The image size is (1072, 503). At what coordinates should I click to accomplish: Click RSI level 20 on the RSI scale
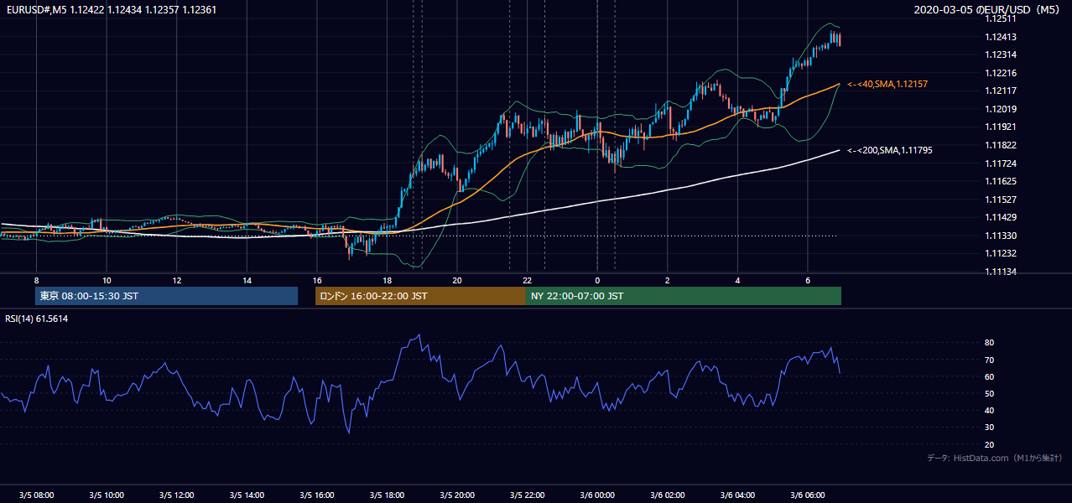point(990,444)
